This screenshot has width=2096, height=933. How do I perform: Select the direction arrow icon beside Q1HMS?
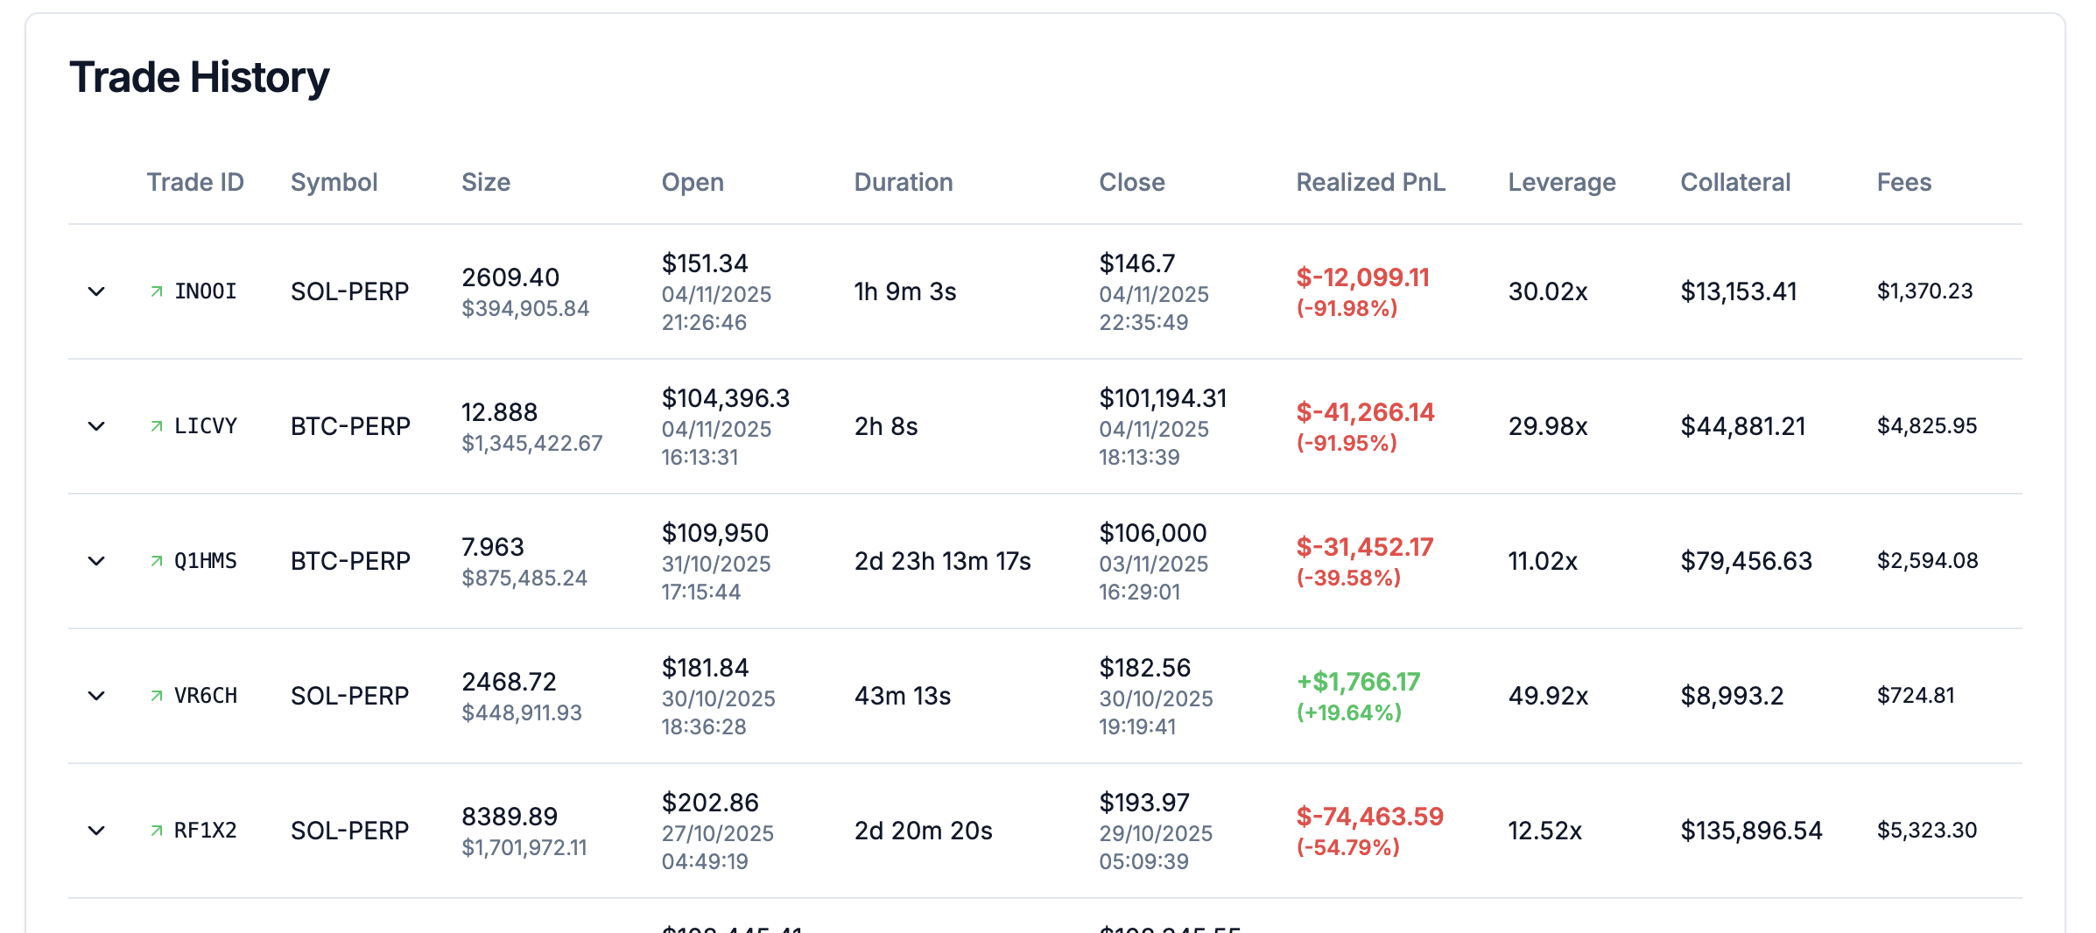coord(158,560)
